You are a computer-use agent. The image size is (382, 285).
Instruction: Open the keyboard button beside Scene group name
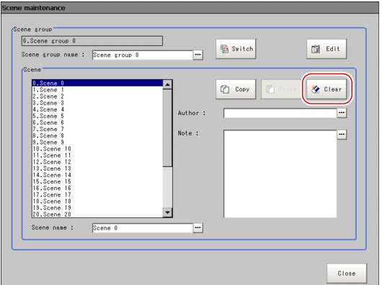click(197, 55)
